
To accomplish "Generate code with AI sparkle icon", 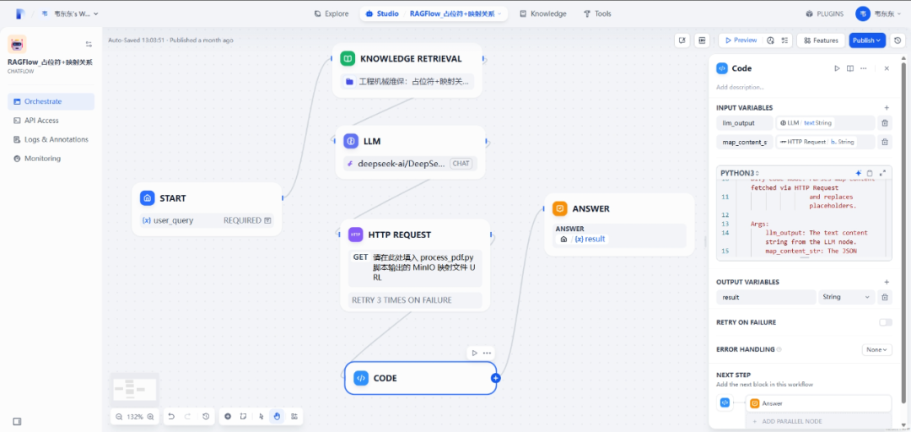I will click(858, 173).
